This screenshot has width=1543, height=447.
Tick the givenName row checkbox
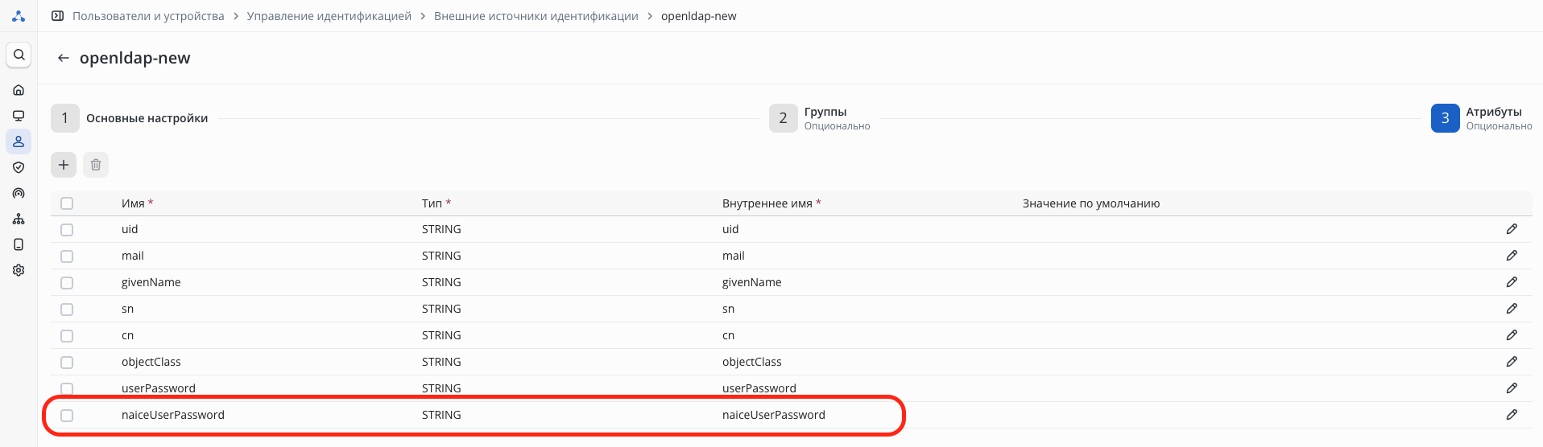click(67, 283)
